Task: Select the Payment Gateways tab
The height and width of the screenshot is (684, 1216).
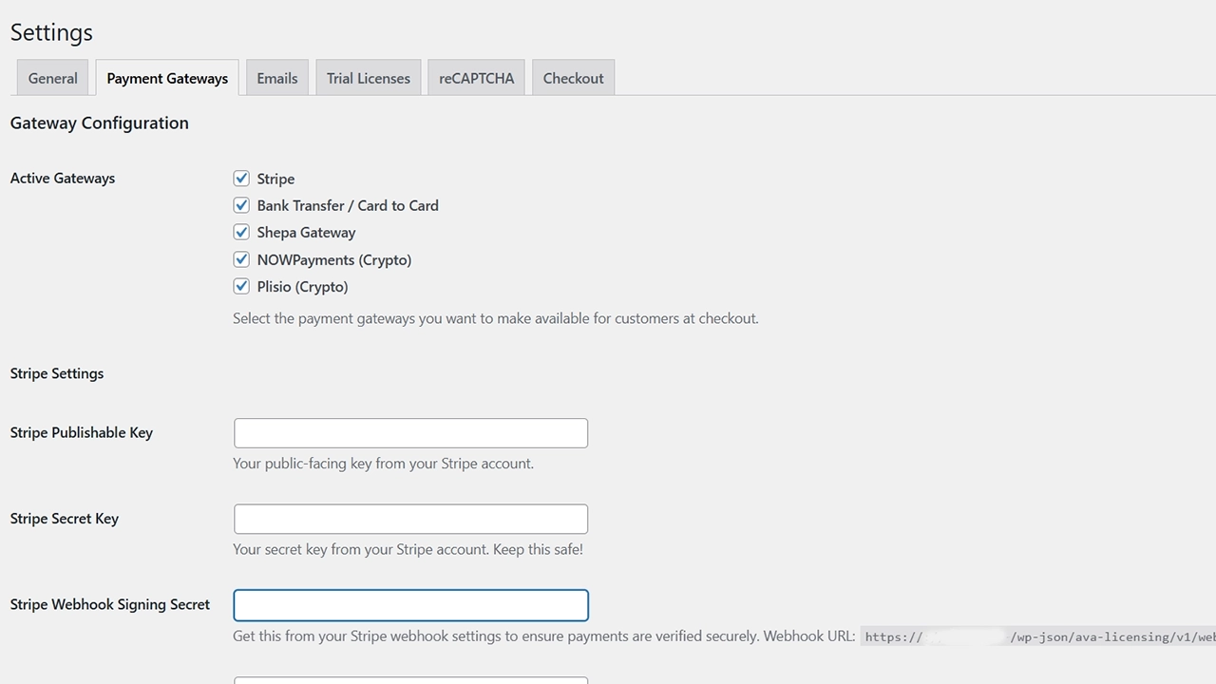Action: point(167,78)
